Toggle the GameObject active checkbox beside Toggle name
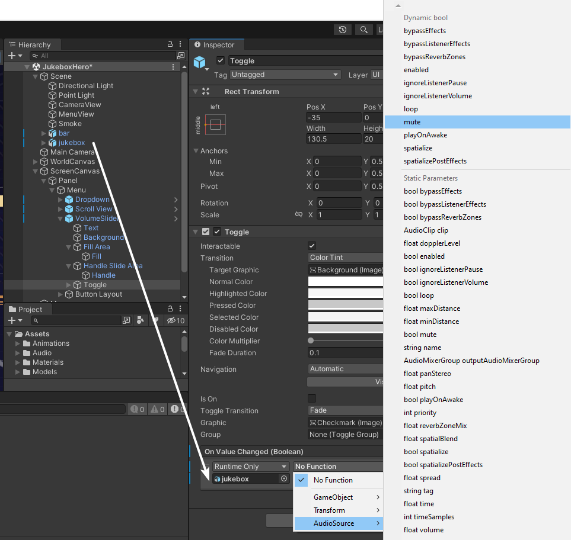 [x=221, y=60]
